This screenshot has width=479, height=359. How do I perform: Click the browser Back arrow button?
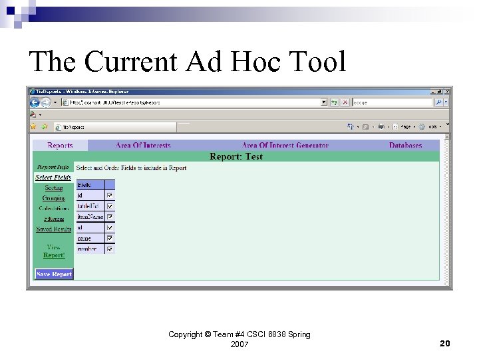point(35,102)
